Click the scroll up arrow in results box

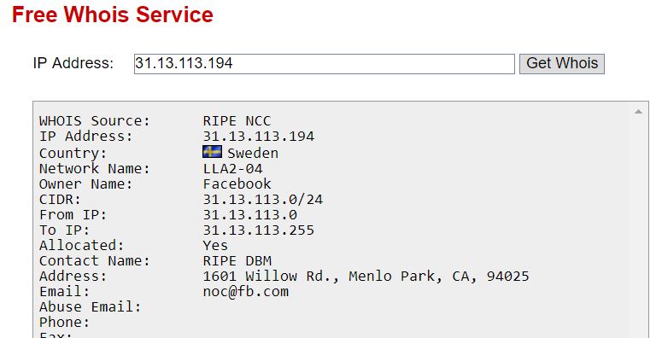click(638, 112)
